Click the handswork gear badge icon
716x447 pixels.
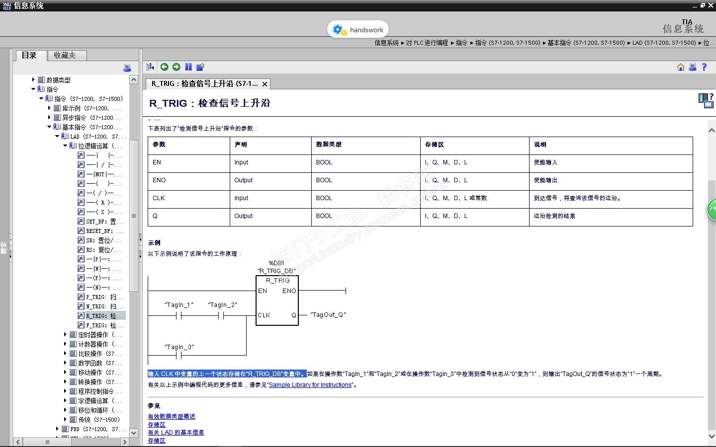click(339, 30)
